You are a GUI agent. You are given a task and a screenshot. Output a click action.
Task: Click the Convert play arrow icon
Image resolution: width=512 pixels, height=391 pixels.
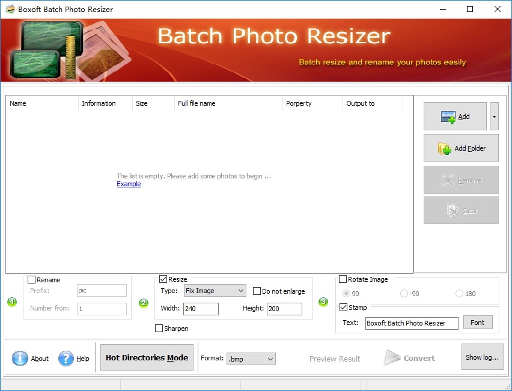click(391, 358)
